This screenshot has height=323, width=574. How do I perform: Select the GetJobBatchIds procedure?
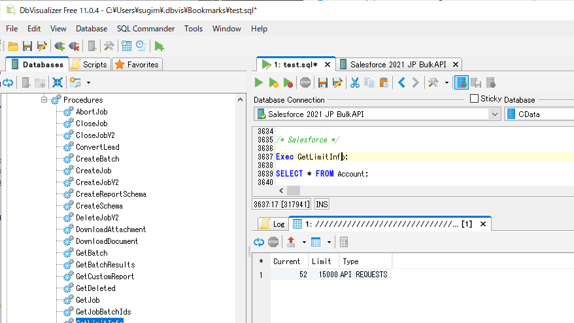[103, 312]
